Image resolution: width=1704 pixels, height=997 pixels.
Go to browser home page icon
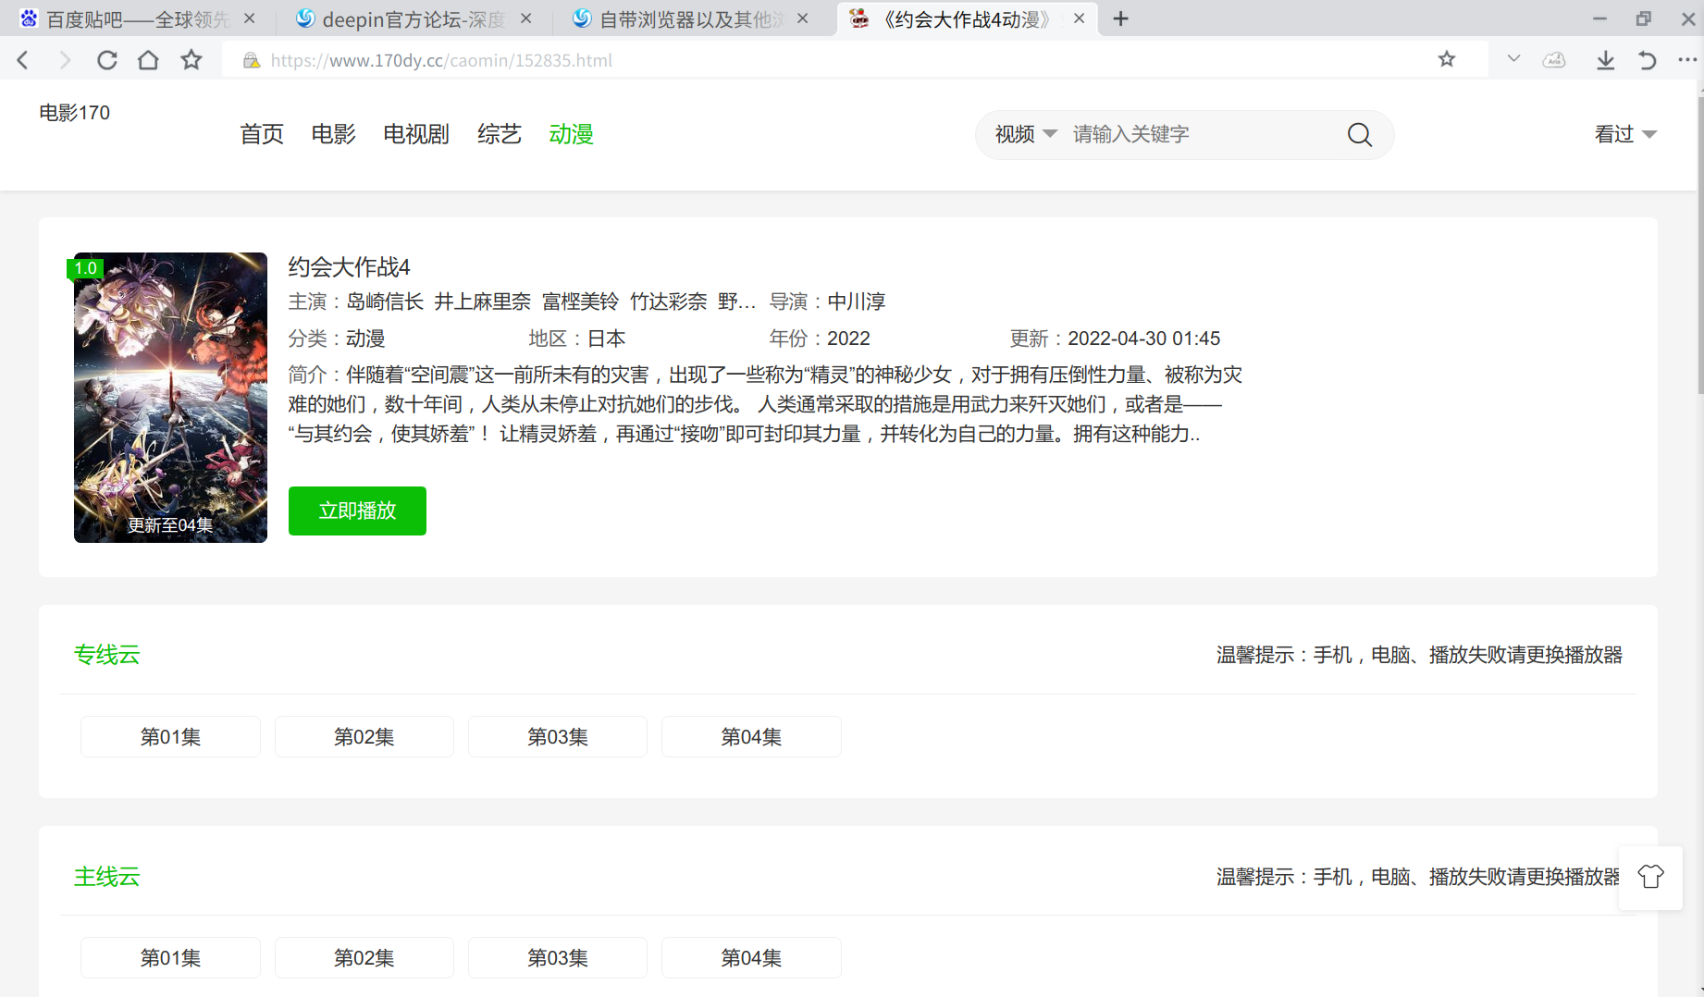(x=148, y=60)
